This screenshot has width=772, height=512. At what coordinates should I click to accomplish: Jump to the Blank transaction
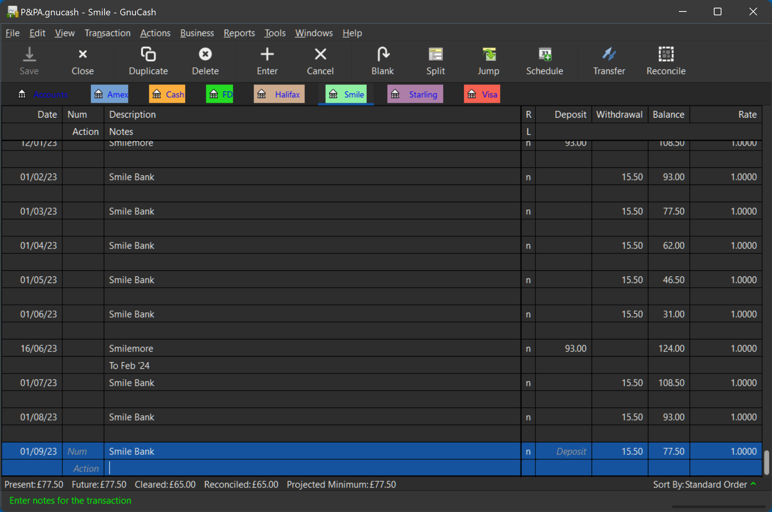(x=383, y=54)
